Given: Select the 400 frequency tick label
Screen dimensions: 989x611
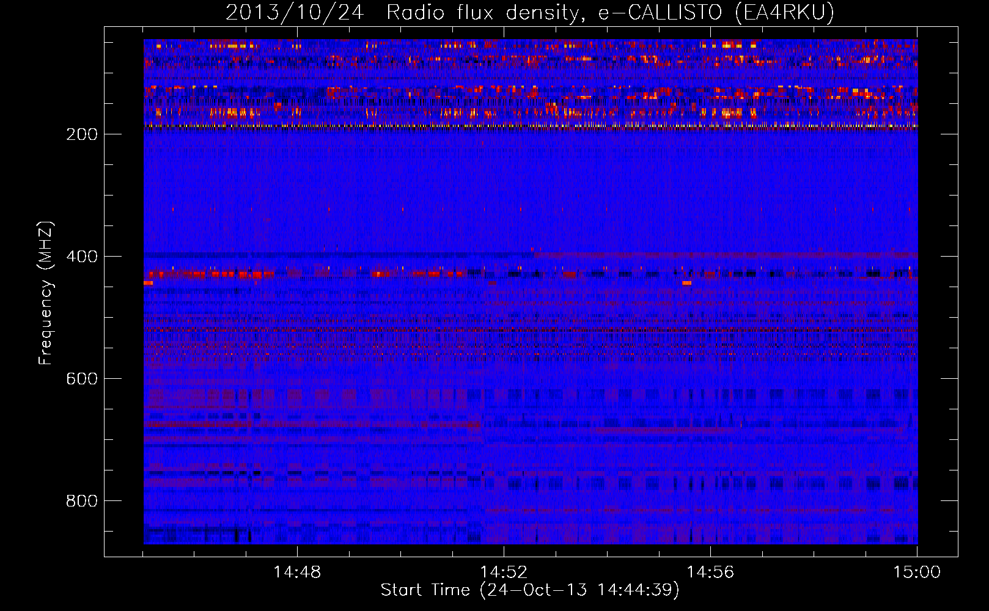Looking at the screenshot, I should 82,257.
